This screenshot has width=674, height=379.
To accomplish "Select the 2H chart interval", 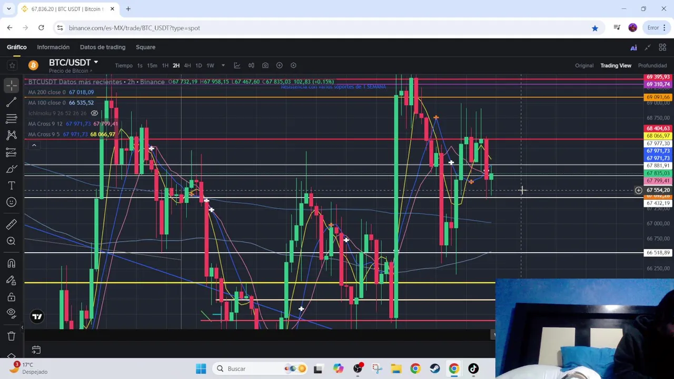I will coord(176,65).
